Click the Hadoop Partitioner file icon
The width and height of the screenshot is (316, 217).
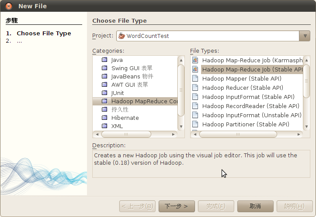pyautogui.click(x=195, y=124)
